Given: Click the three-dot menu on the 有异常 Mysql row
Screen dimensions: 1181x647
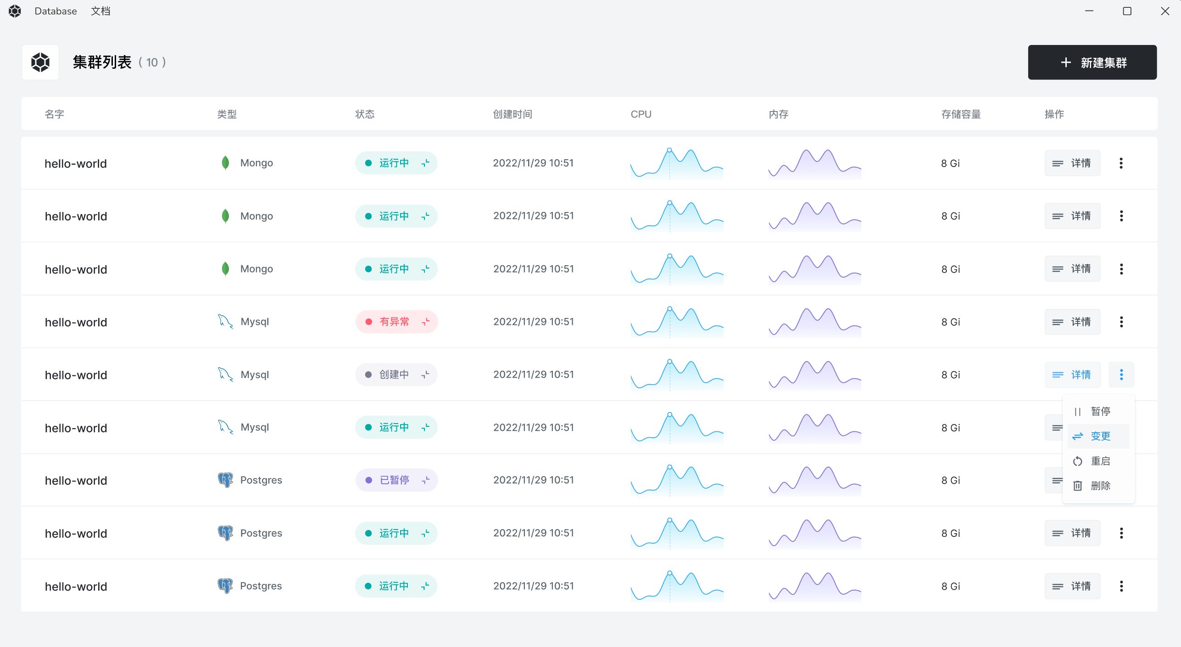Looking at the screenshot, I should [1121, 322].
